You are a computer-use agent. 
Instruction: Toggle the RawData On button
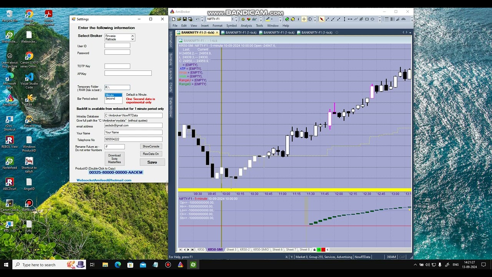pyautogui.click(x=151, y=154)
